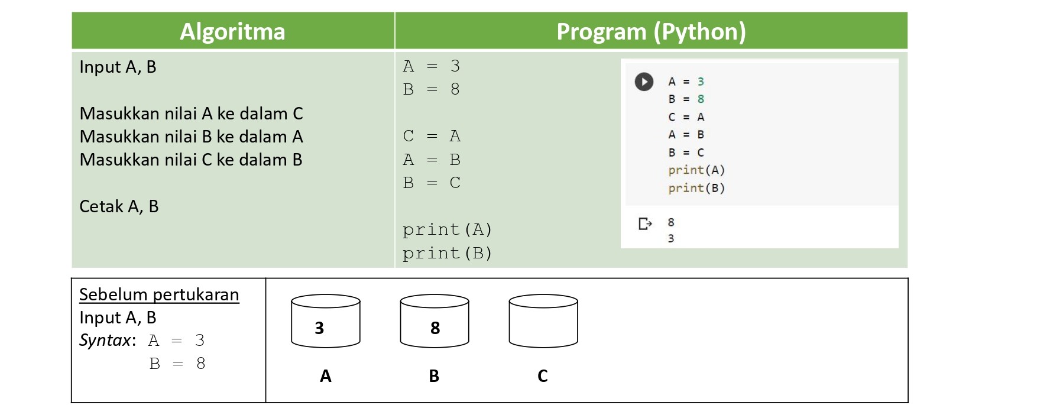Image resolution: width=1037 pixels, height=405 pixels.
Task: Click 'A = 3' in the code cell
Action: tap(686, 82)
